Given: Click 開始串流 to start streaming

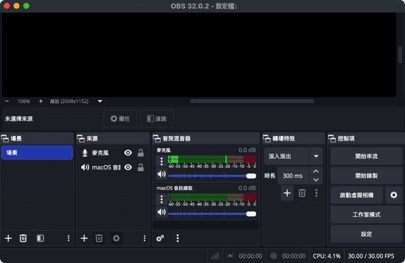Looking at the screenshot, I should click(366, 156).
